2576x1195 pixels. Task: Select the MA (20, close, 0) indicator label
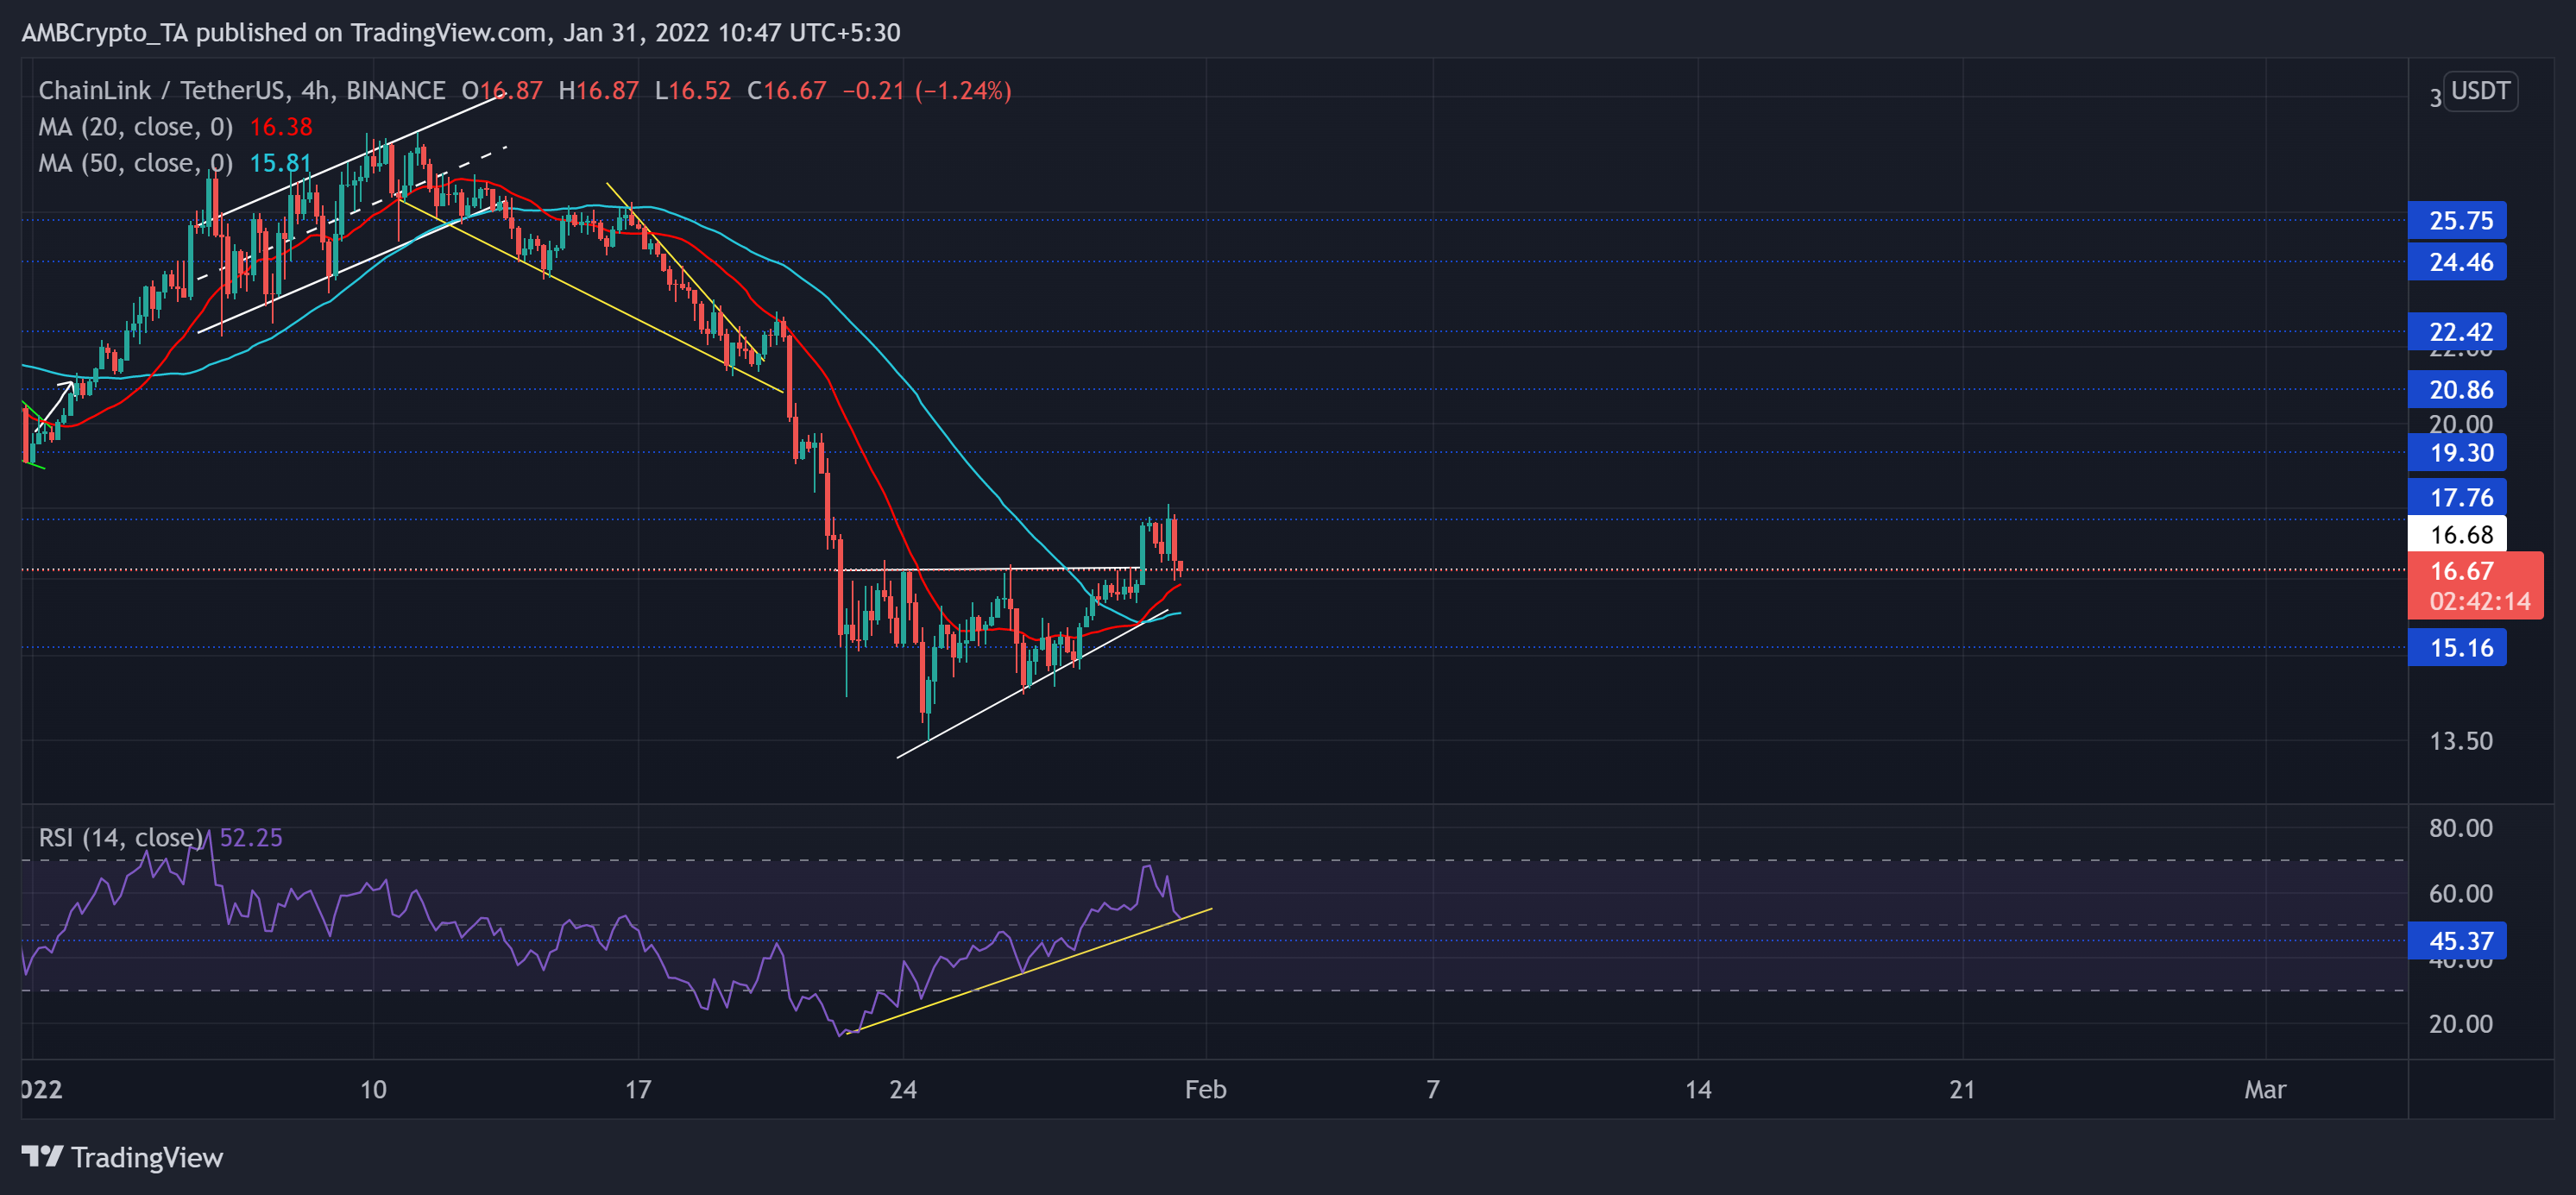coord(136,127)
